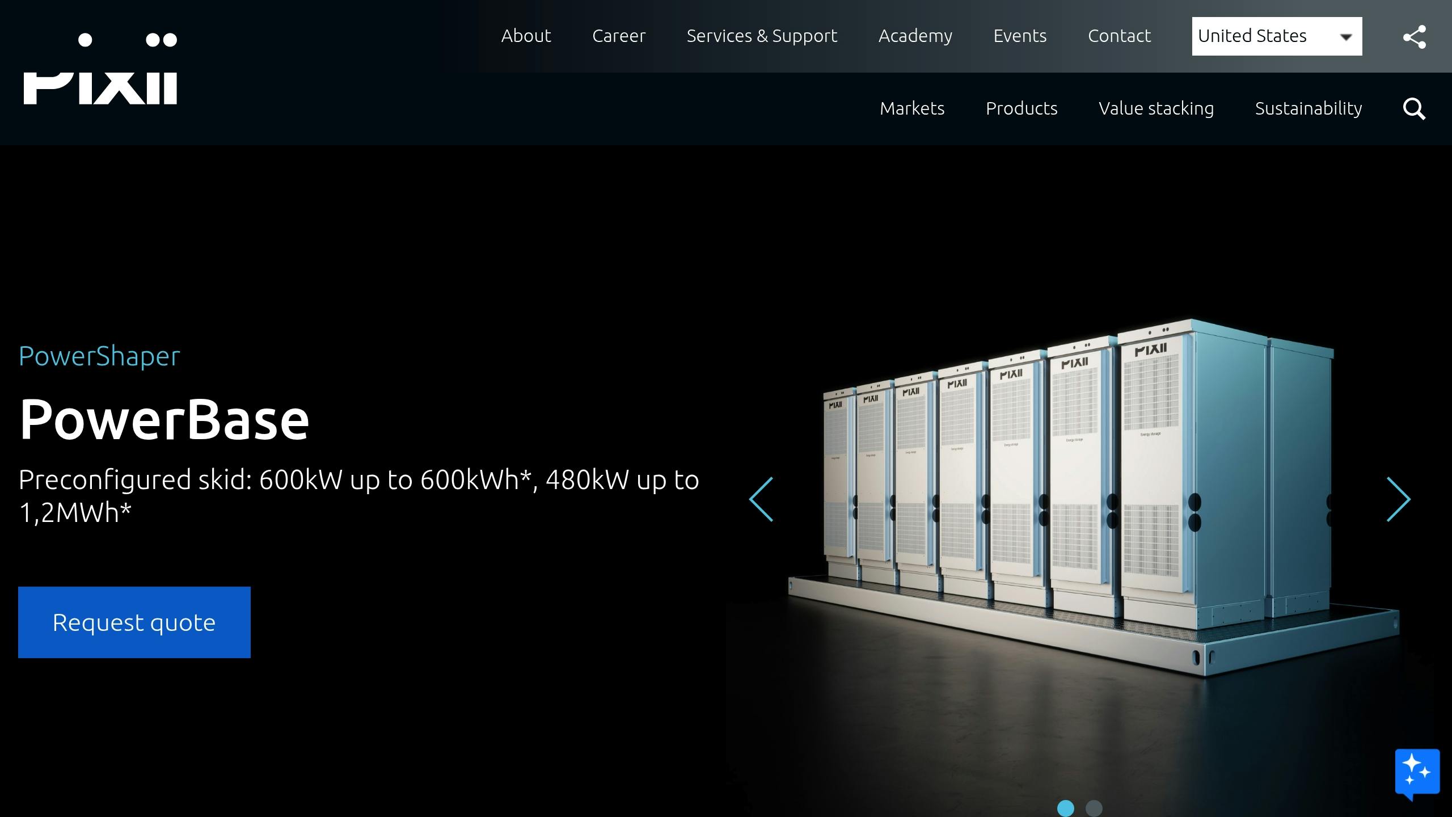Screen dimensions: 1452x817
Task: Click the Request quote button
Action: pyautogui.click(x=134, y=622)
